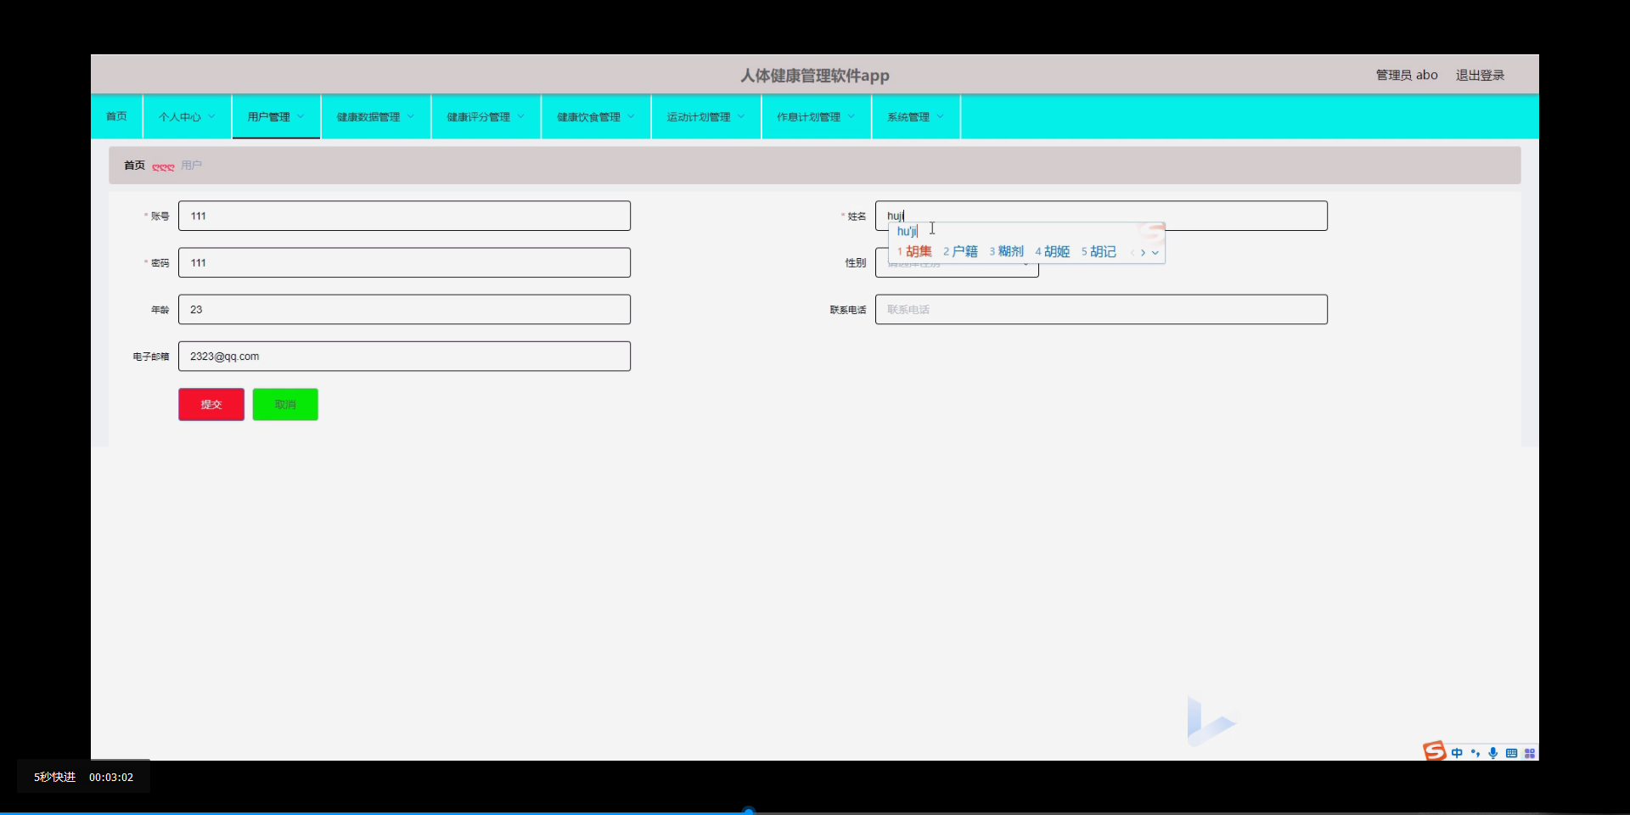This screenshot has width=1630, height=815.
Task: Open the IME soft keyboard icon
Action: 1511,753
